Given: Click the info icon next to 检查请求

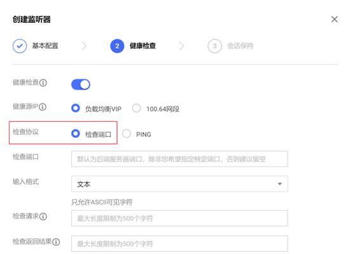Looking at the screenshot, I should tap(43, 217).
